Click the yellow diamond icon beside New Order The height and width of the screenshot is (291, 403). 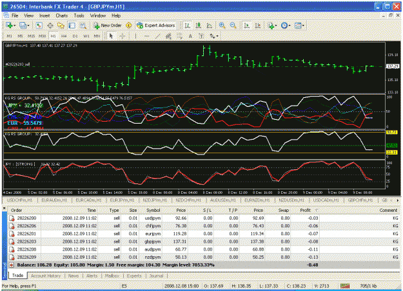coord(128,25)
